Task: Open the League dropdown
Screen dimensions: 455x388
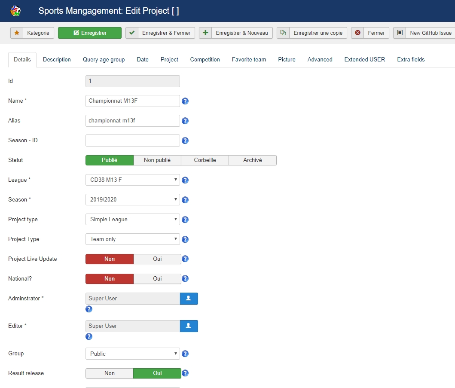Action: point(132,180)
